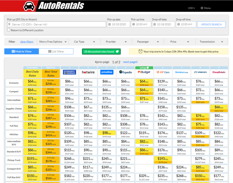233x183 pixels.
Task: Switch to List View tab
Action: click(56, 51)
